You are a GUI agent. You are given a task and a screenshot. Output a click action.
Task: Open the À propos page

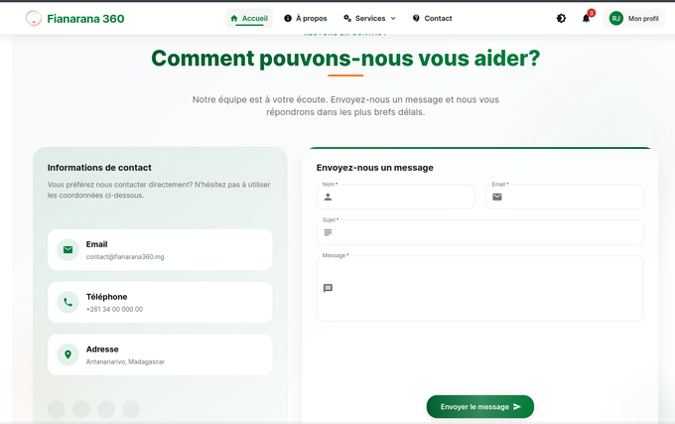tap(306, 18)
